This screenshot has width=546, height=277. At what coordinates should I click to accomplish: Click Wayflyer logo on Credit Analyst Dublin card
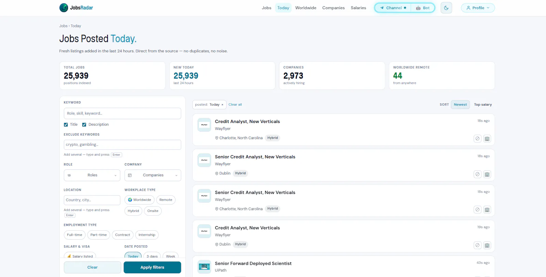click(204, 231)
